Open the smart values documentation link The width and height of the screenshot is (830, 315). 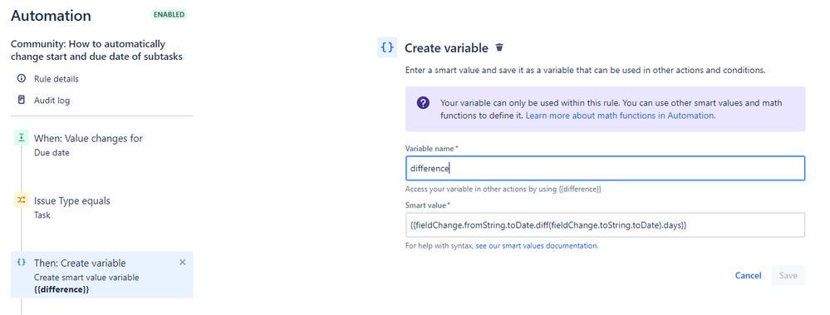click(537, 246)
